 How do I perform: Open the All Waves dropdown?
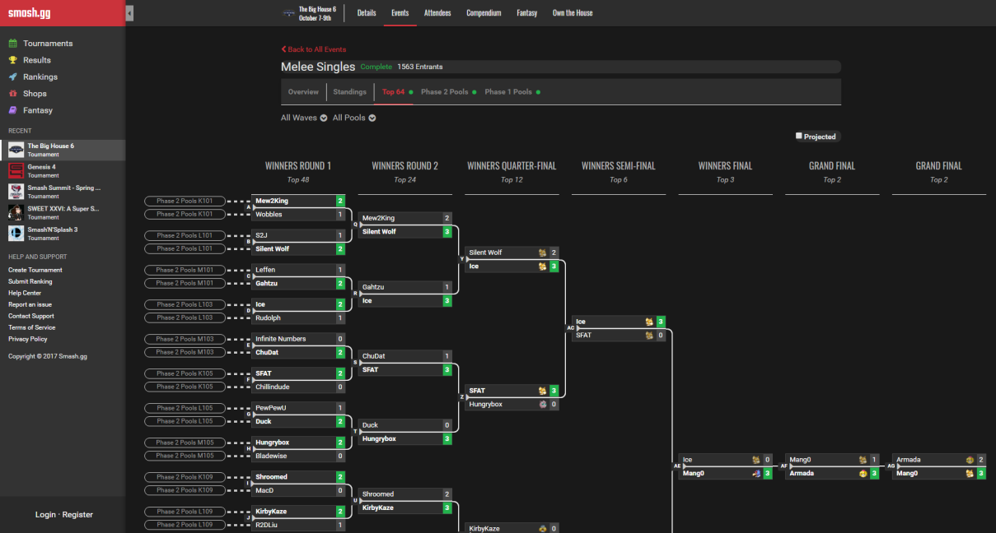tap(304, 118)
